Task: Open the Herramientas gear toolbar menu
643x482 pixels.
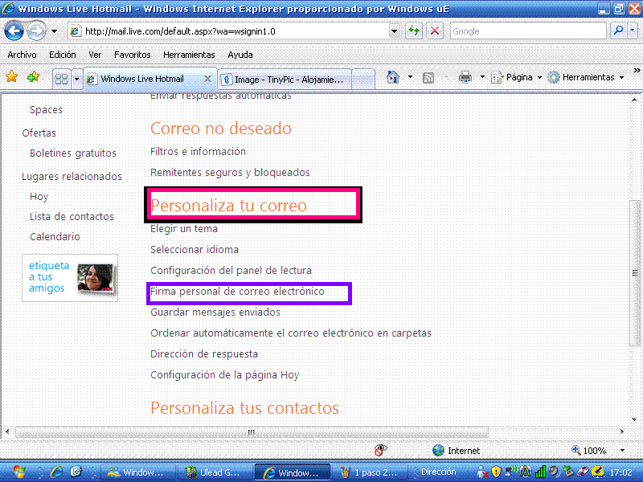Action: click(586, 77)
